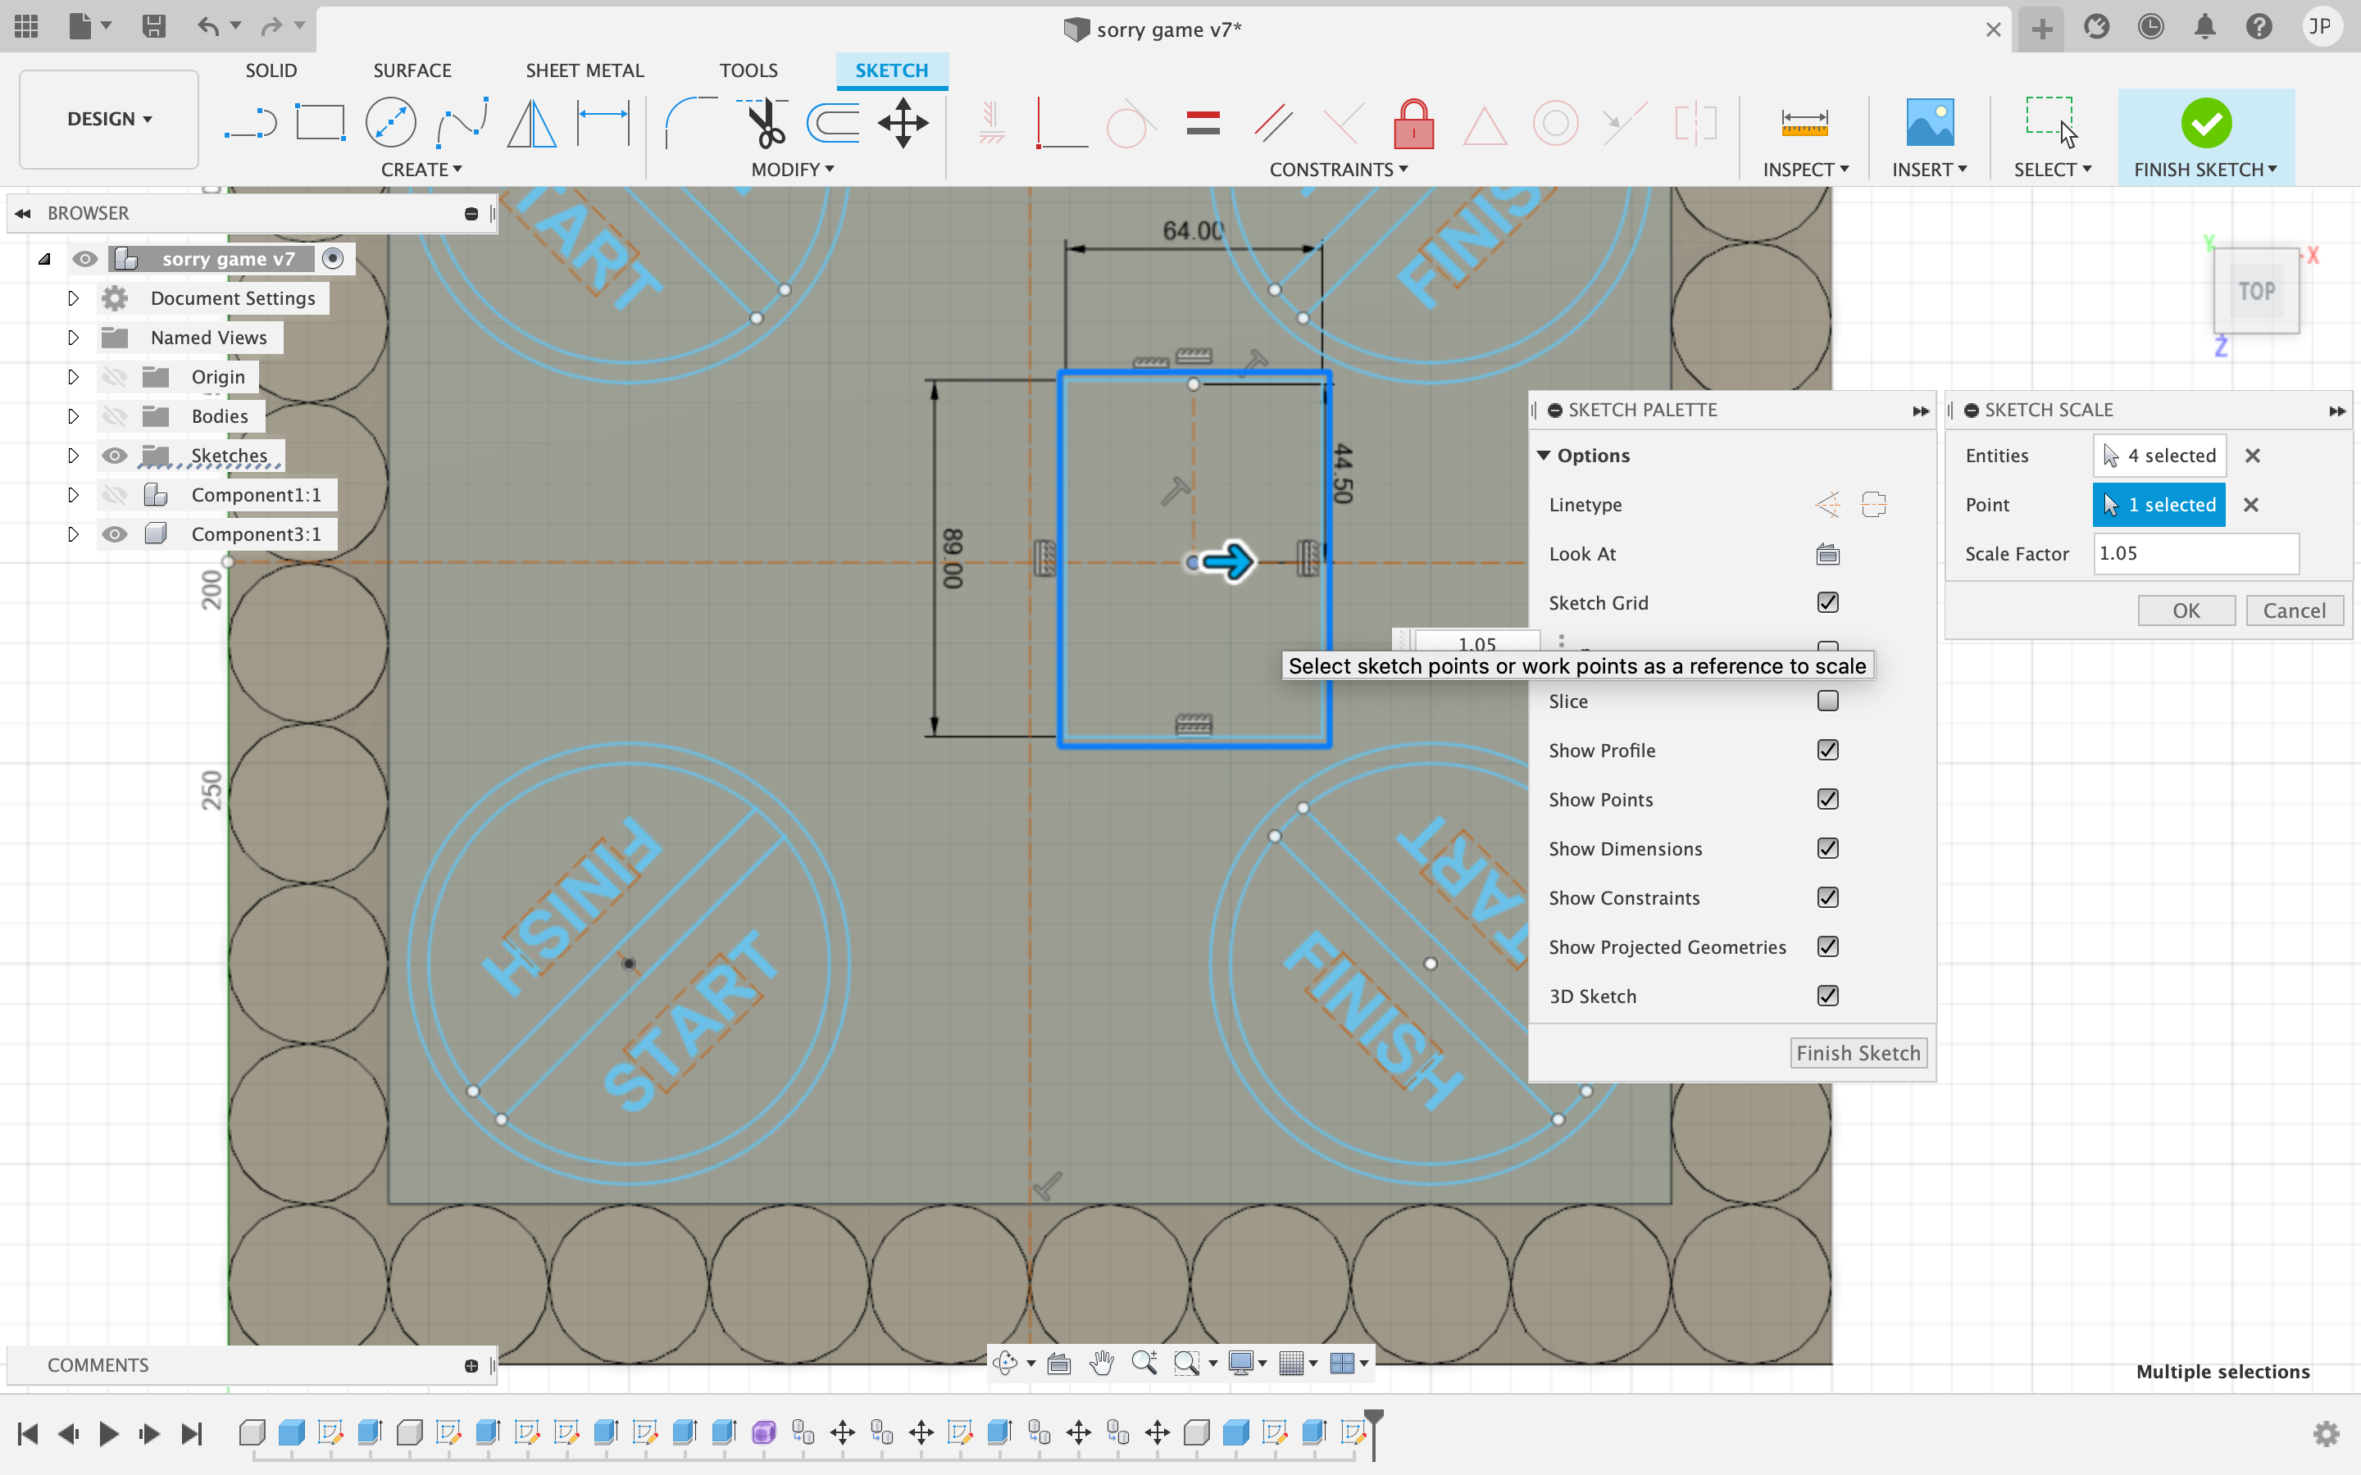Open the INSPECT menu
The height and width of the screenshot is (1475, 2361).
pos(1806,169)
